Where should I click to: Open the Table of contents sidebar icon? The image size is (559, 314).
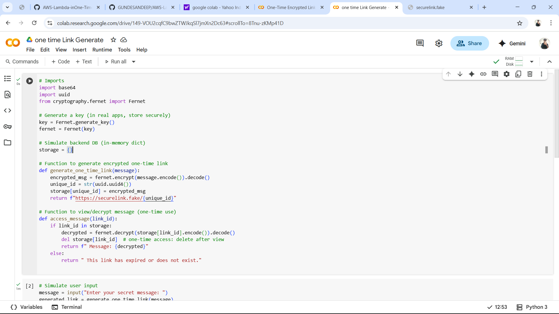point(8,78)
